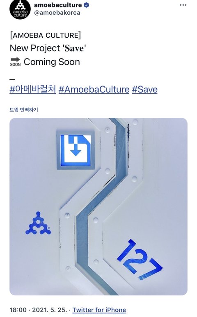Screen dimensions: 197x317
Task: Click the Twitter for iPhone source link
Action: point(99,310)
